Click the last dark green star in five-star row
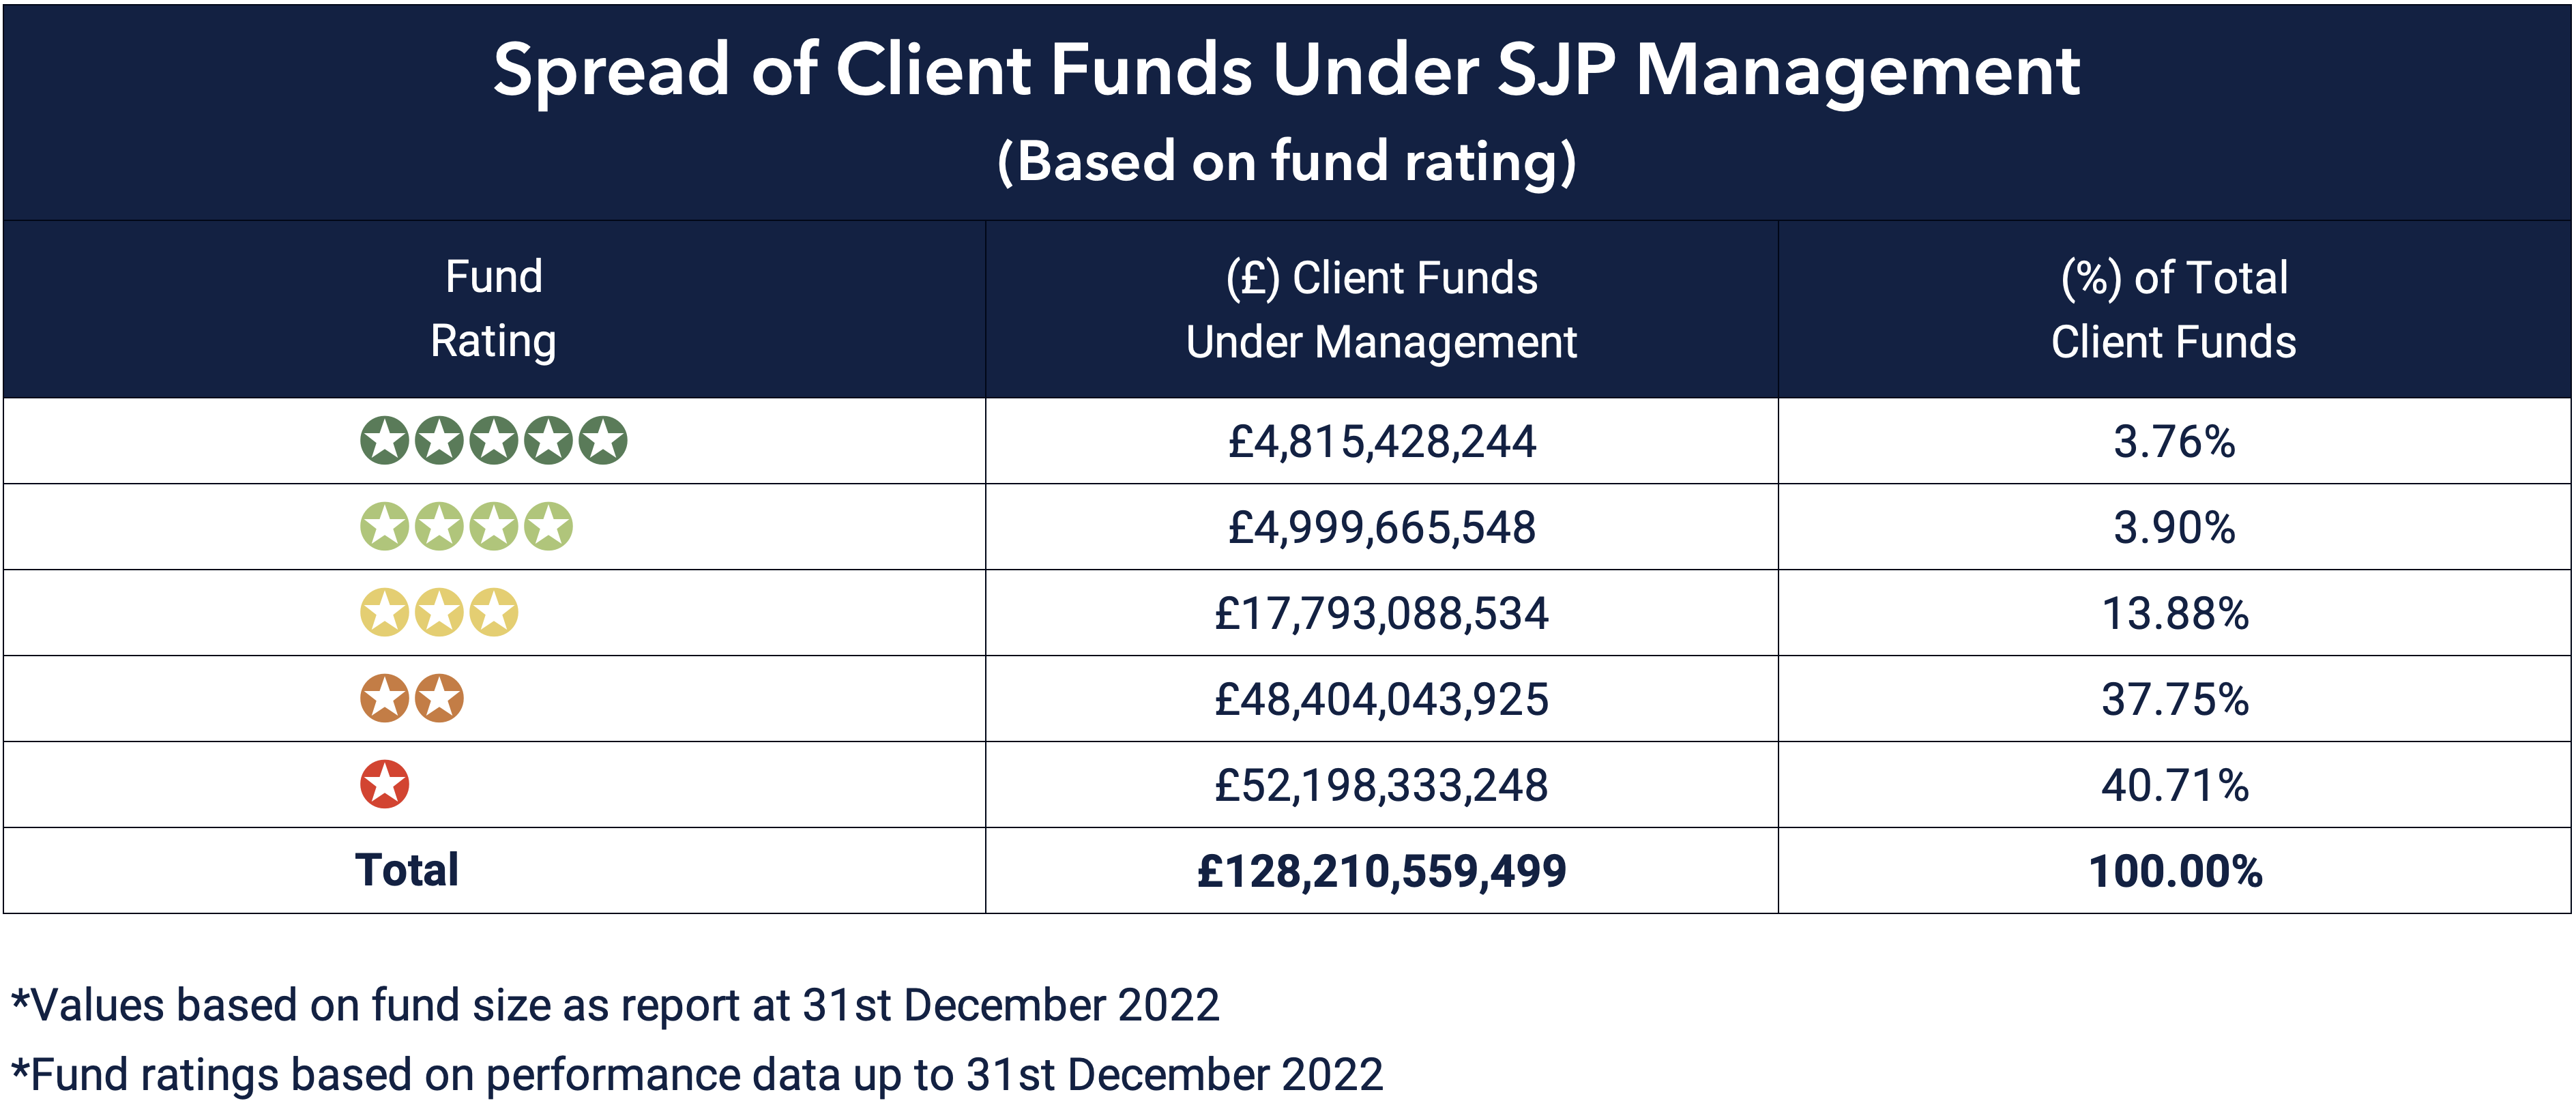Screen dimensions: 2576x1116 [x=603, y=440]
